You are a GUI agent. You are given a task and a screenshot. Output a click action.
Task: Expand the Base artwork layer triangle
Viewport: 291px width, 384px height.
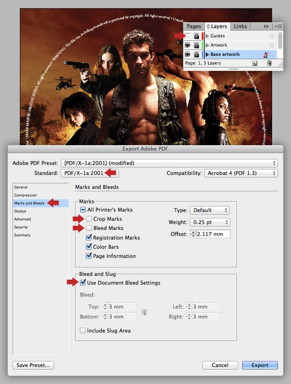click(207, 54)
